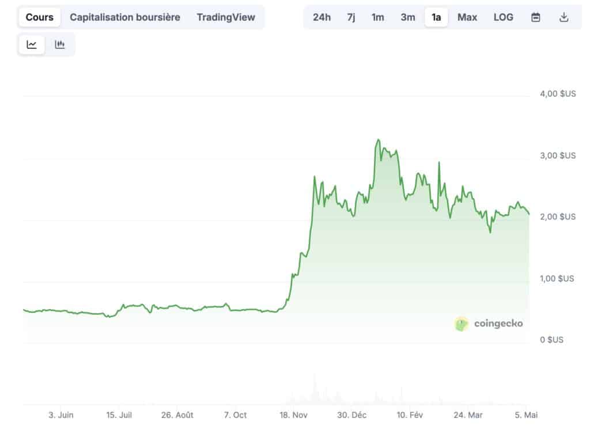Click the 3,00 $US axis label
The width and height of the screenshot is (590, 433).
pos(558,155)
